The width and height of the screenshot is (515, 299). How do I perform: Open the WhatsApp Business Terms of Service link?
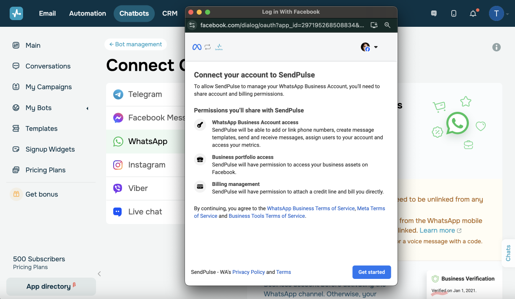311,209
